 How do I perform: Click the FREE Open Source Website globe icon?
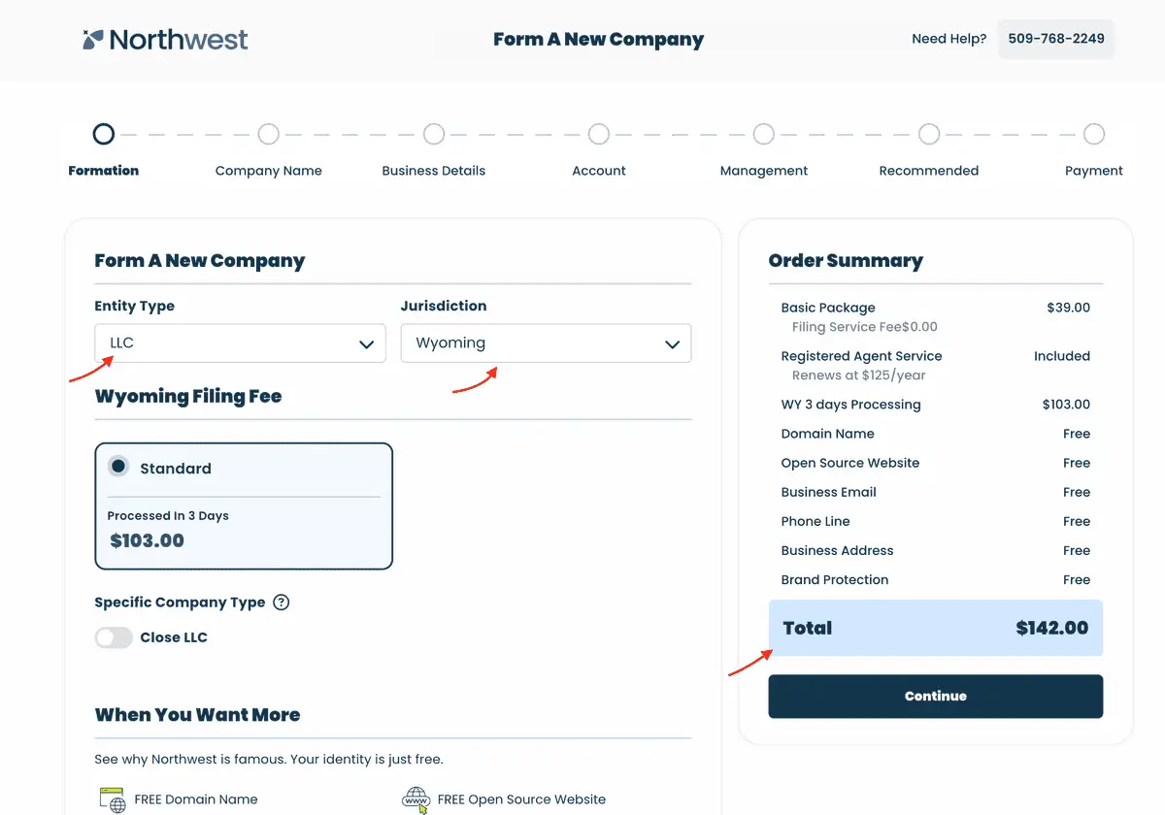click(416, 799)
